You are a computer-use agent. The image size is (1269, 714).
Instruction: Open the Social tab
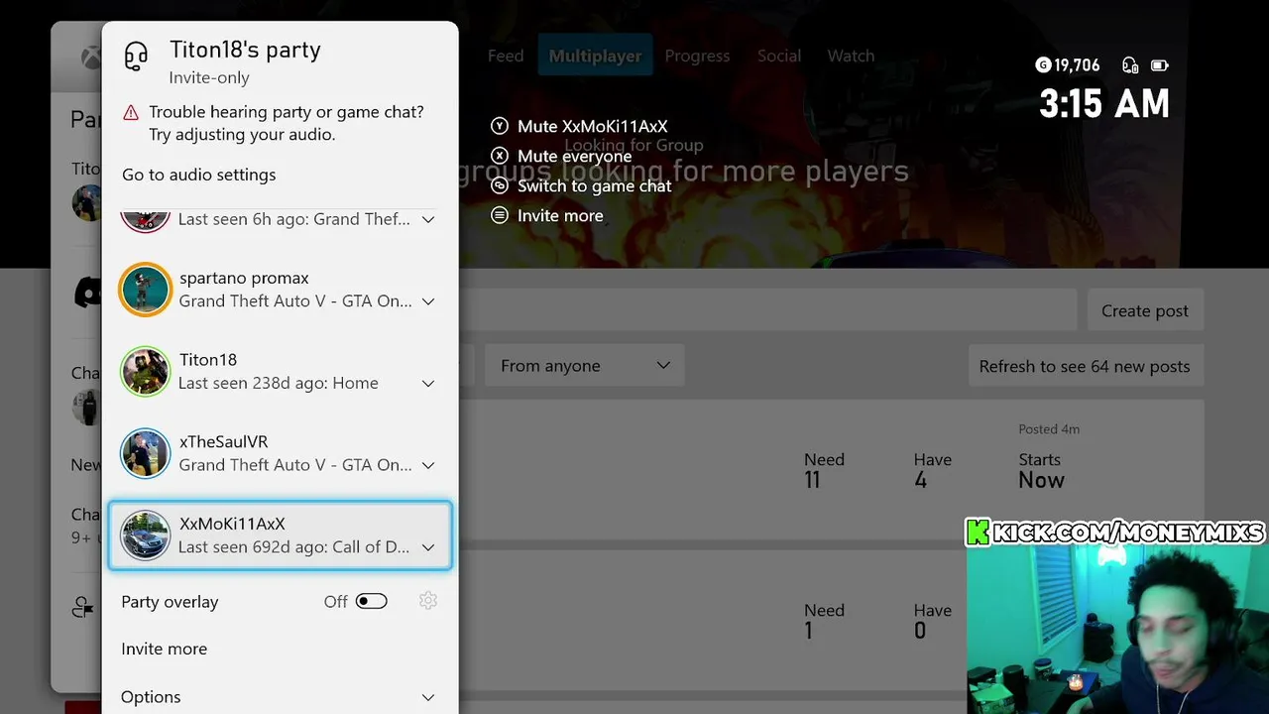[779, 56]
